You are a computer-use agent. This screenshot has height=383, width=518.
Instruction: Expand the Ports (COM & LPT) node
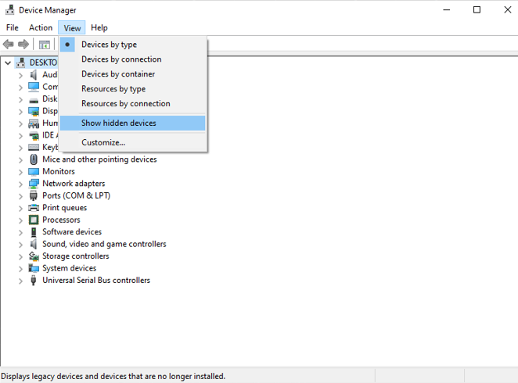coord(21,197)
